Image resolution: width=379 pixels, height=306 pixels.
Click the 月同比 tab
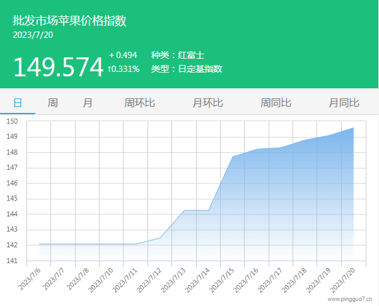pos(344,103)
